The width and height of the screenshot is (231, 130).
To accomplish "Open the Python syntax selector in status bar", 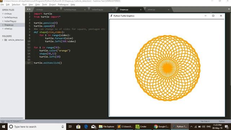I will click(222, 121).
